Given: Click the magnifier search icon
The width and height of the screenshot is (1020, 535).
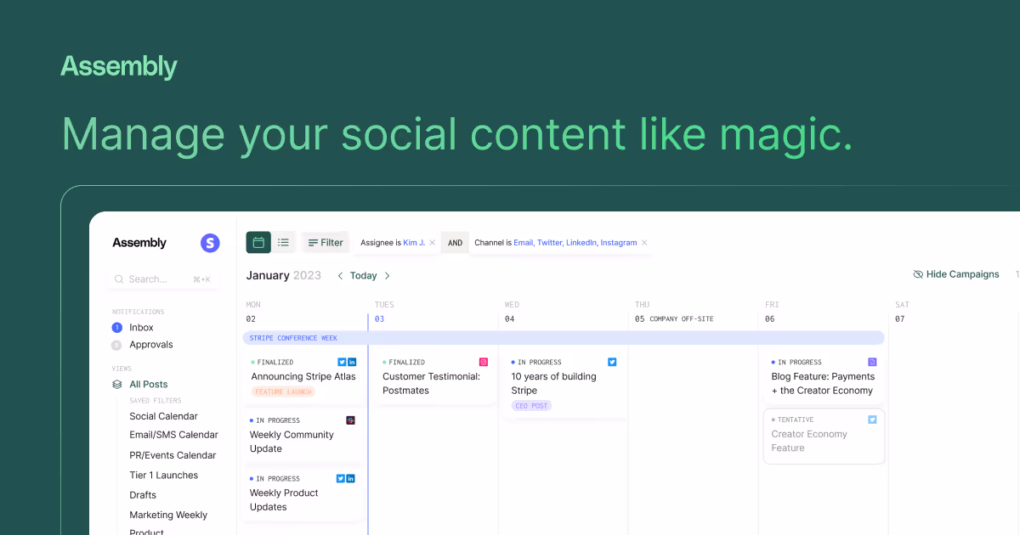Looking at the screenshot, I should point(119,279).
